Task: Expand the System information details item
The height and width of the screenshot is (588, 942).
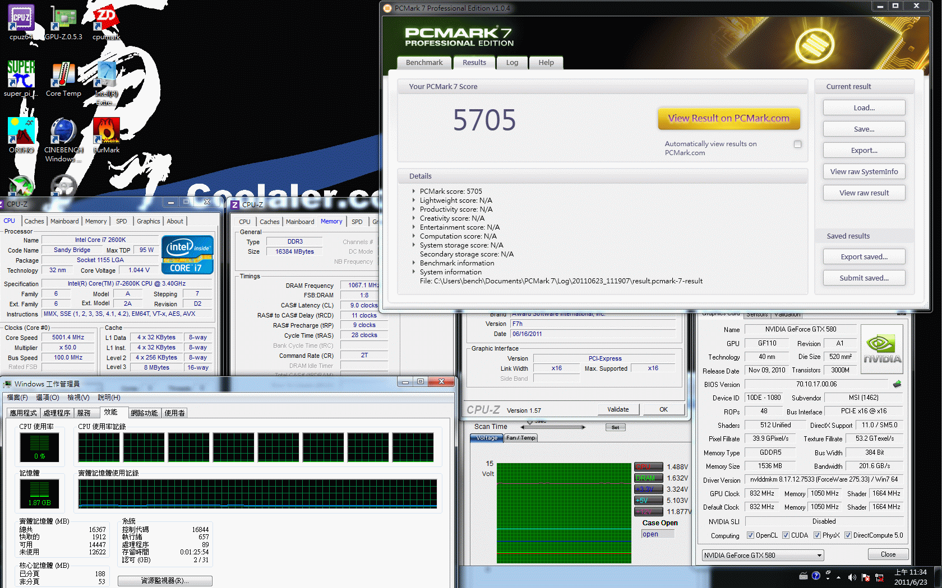Action: [414, 272]
